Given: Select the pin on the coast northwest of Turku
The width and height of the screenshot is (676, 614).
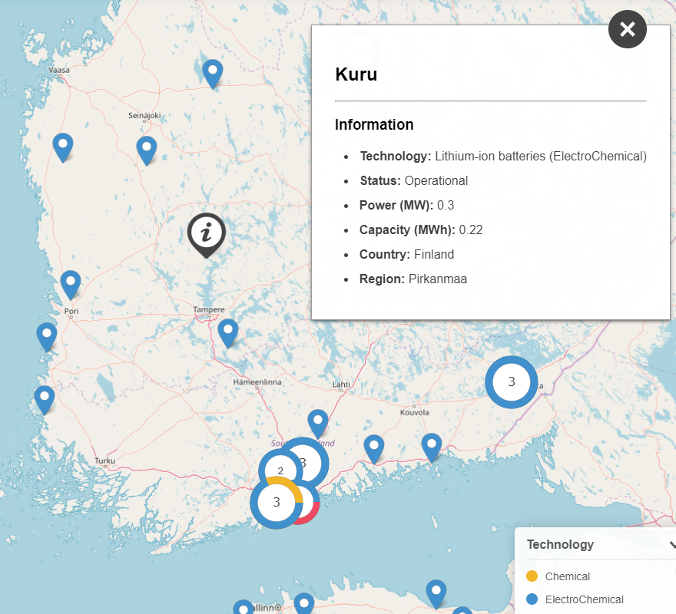Looking at the screenshot, I should [x=45, y=401].
